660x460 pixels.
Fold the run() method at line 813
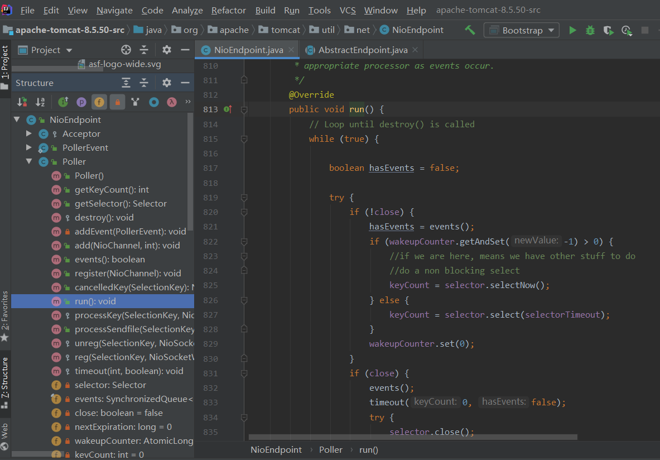(244, 109)
